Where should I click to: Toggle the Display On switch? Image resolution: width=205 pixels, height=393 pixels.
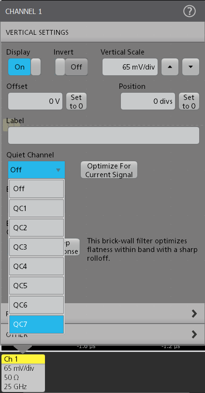pos(24,67)
